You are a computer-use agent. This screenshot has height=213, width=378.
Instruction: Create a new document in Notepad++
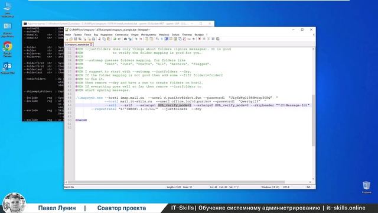(67, 39)
